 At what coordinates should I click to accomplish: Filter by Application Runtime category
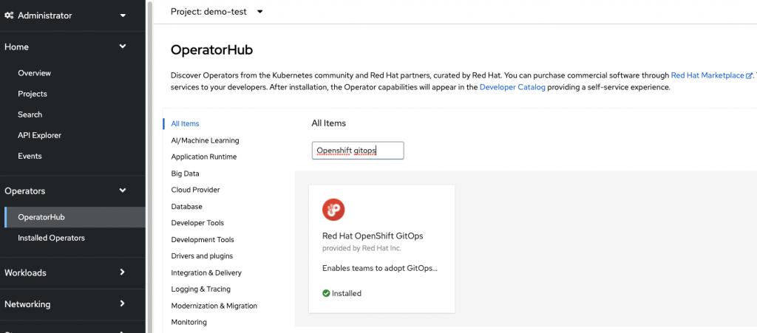pyautogui.click(x=204, y=157)
